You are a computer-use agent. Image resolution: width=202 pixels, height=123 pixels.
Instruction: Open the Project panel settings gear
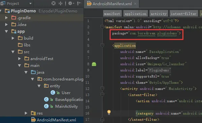click(x=71, y=3)
